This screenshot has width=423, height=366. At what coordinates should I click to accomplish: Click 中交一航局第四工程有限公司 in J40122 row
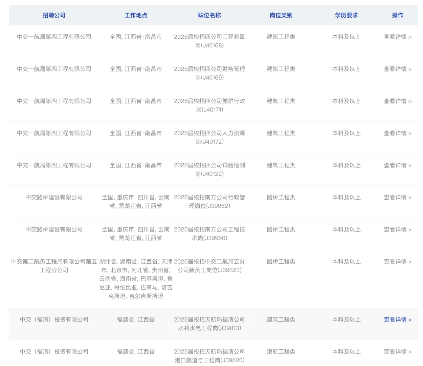[x=54, y=165]
